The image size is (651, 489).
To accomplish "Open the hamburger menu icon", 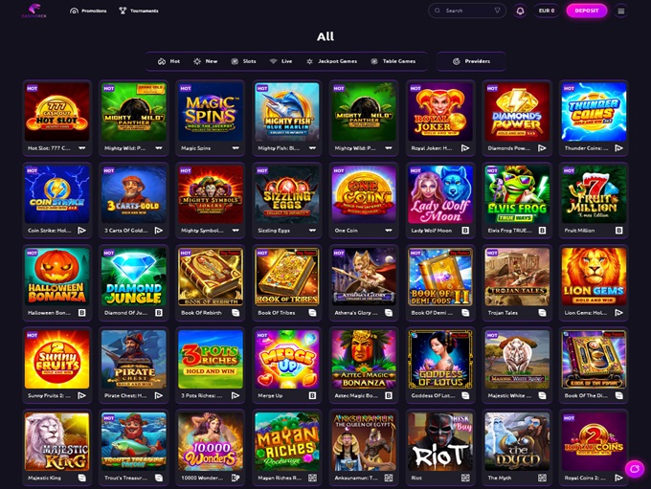I will [620, 11].
